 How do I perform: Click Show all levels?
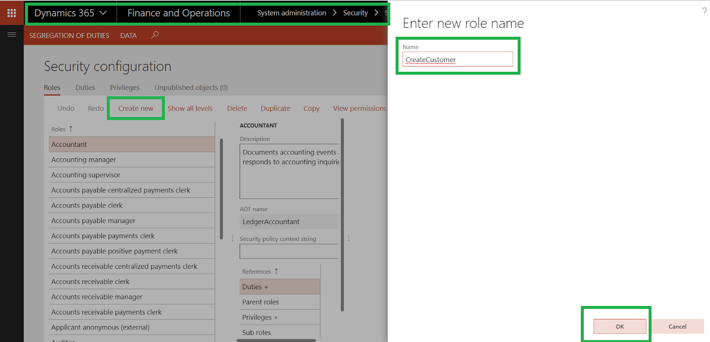(x=190, y=108)
